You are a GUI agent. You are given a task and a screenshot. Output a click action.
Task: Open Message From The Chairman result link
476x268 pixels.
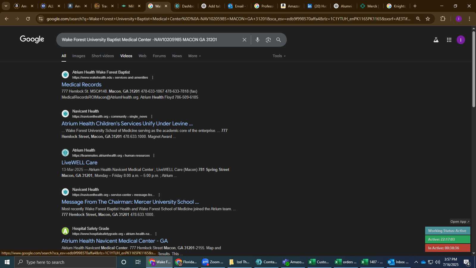coord(130,202)
